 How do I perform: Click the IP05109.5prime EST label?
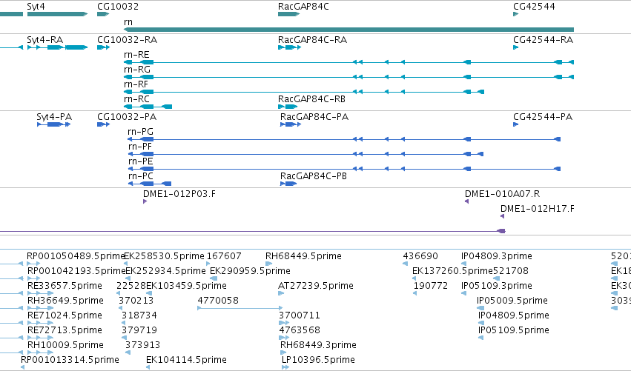[x=514, y=331]
